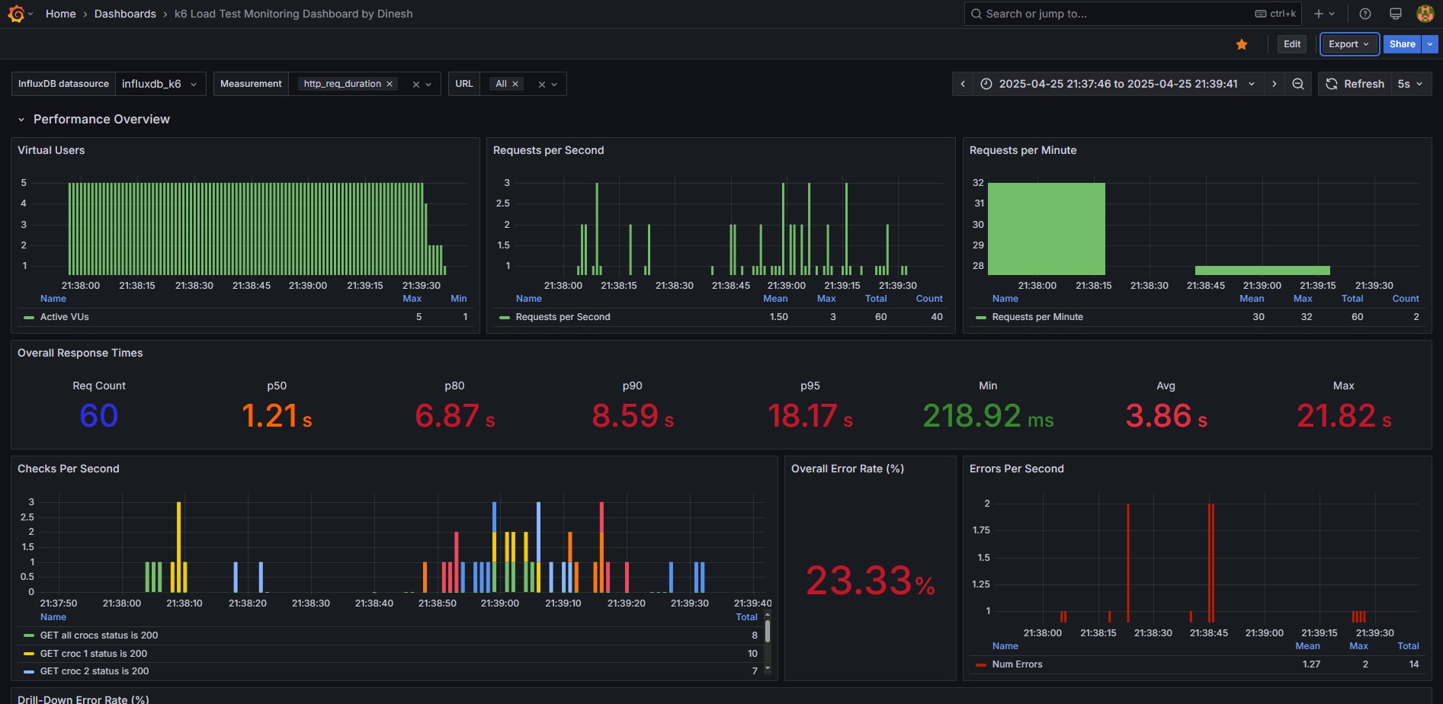Remove the http_req_duration measurement tag
The image size is (1443, 704).
click(390, 84)
